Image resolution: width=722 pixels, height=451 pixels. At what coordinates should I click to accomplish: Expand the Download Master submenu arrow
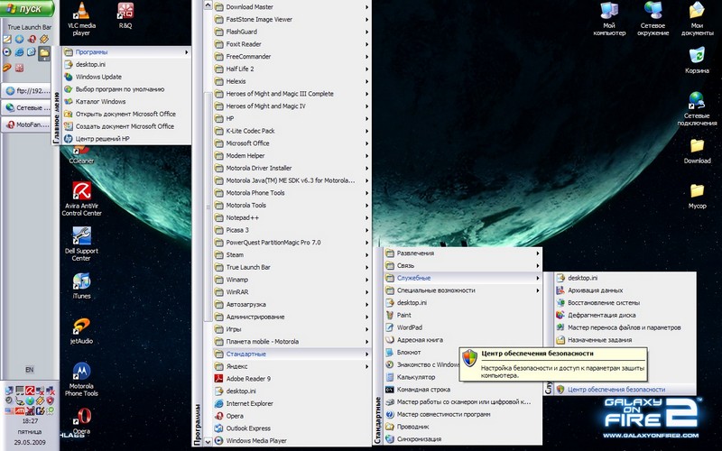(367, 7)
